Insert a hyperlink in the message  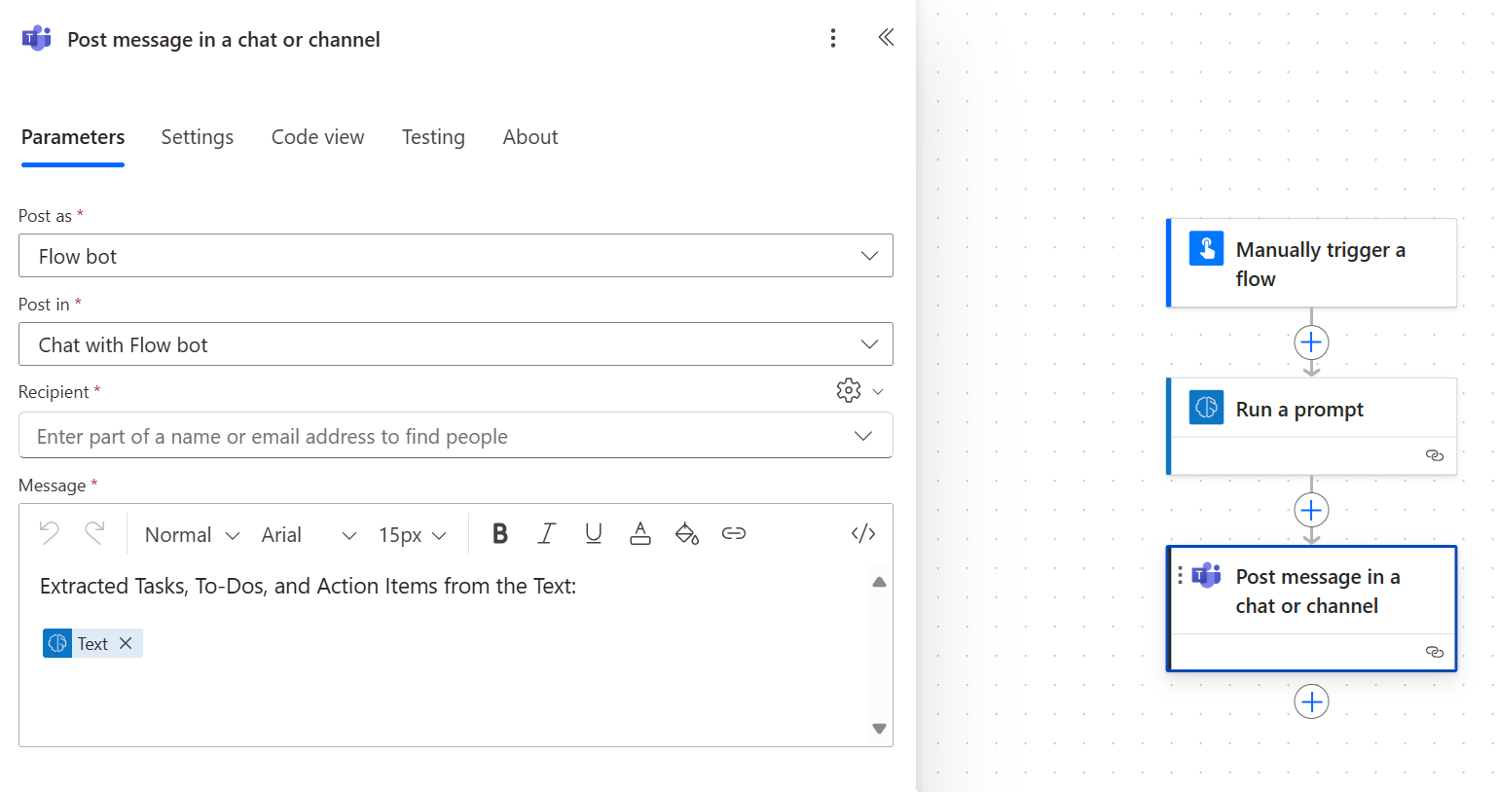click(x=733, y=533)
